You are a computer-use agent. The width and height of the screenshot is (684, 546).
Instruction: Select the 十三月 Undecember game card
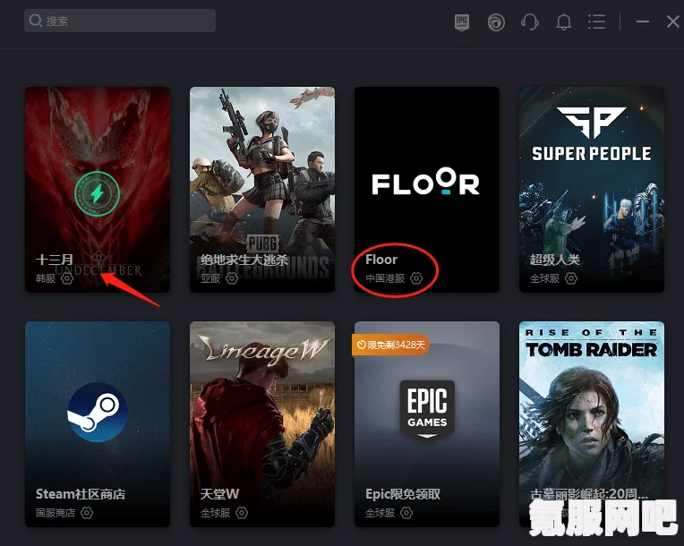click(x=98, y=189)
